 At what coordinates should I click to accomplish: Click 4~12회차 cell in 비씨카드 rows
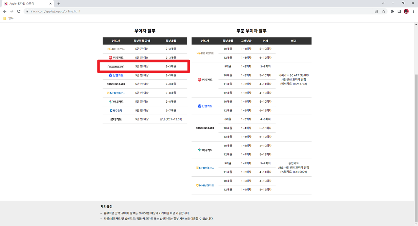tap(265, 93)
